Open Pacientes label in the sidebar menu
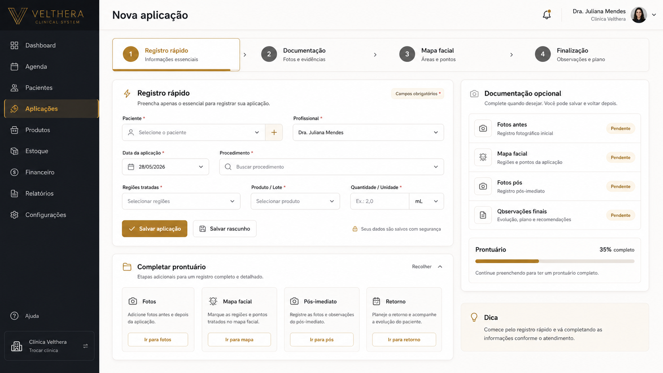The height and width of the screenshot is (373, 663). [x=39, y=88]
